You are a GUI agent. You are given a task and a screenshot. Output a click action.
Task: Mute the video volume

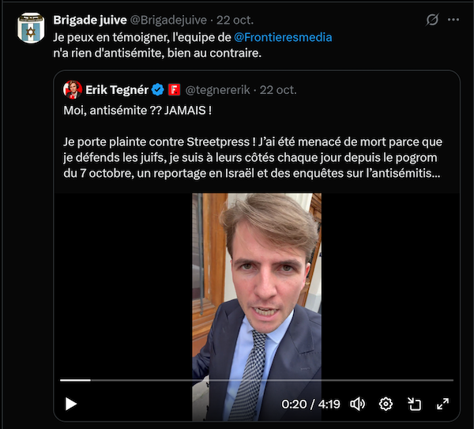click(x=357, y=404)
